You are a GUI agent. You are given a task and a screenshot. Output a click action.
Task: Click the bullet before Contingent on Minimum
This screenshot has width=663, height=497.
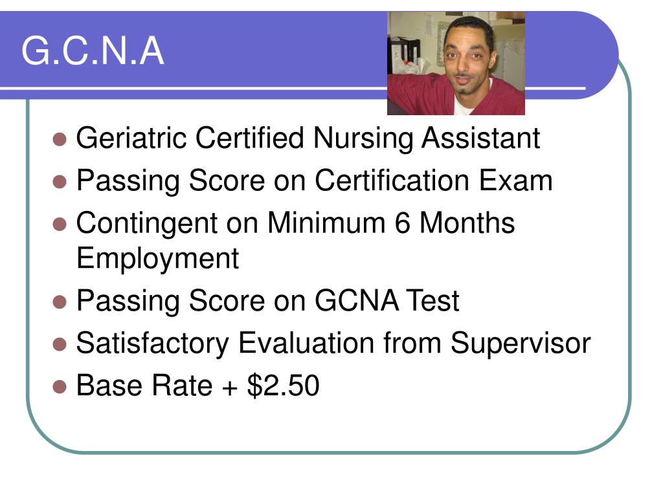(60, 224)
